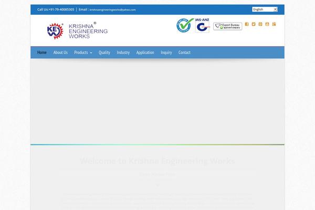Click the Contact menu item
The width and height of the screenshot is (315, 210).
(x=184, y=52)
